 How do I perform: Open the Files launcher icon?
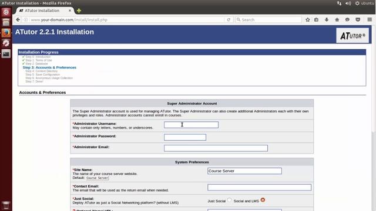point(6,22)
